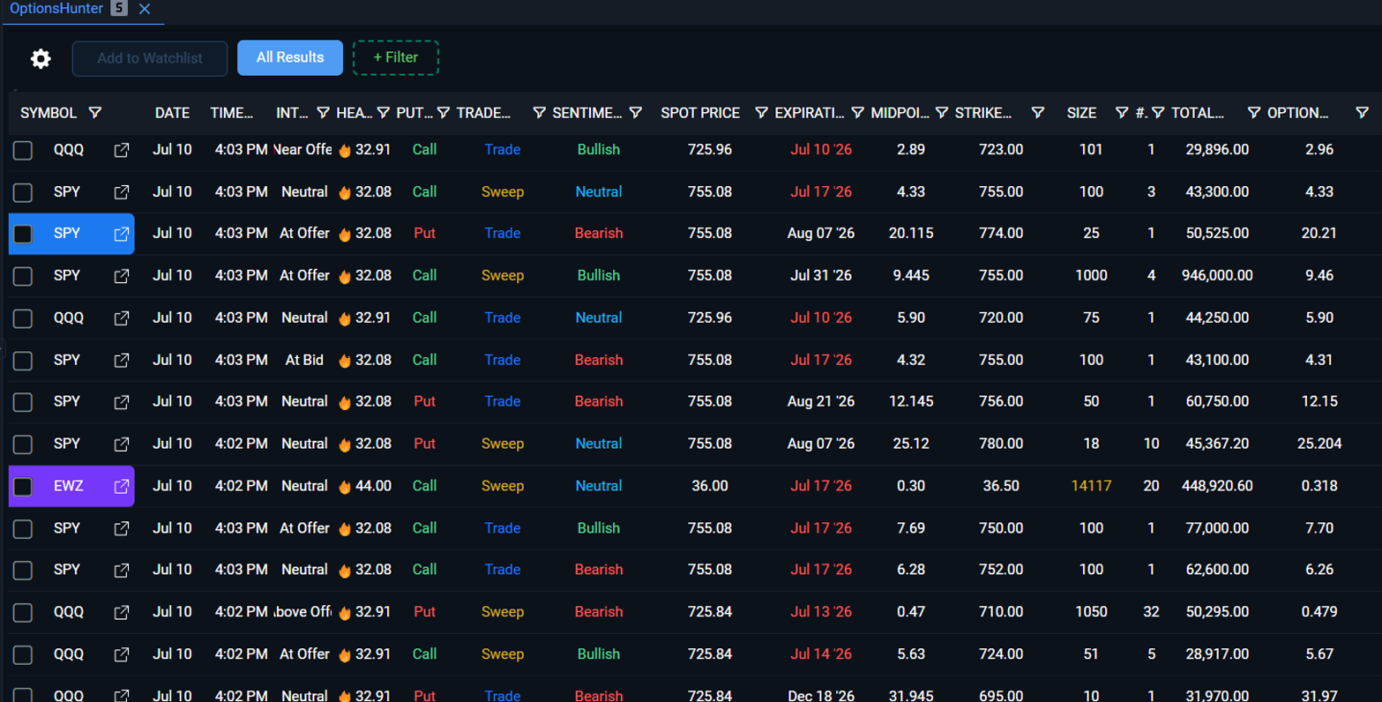1382x702 pixels.
Task: Open the OPTION column filter funnel
Action: [x=1363, y=113]
